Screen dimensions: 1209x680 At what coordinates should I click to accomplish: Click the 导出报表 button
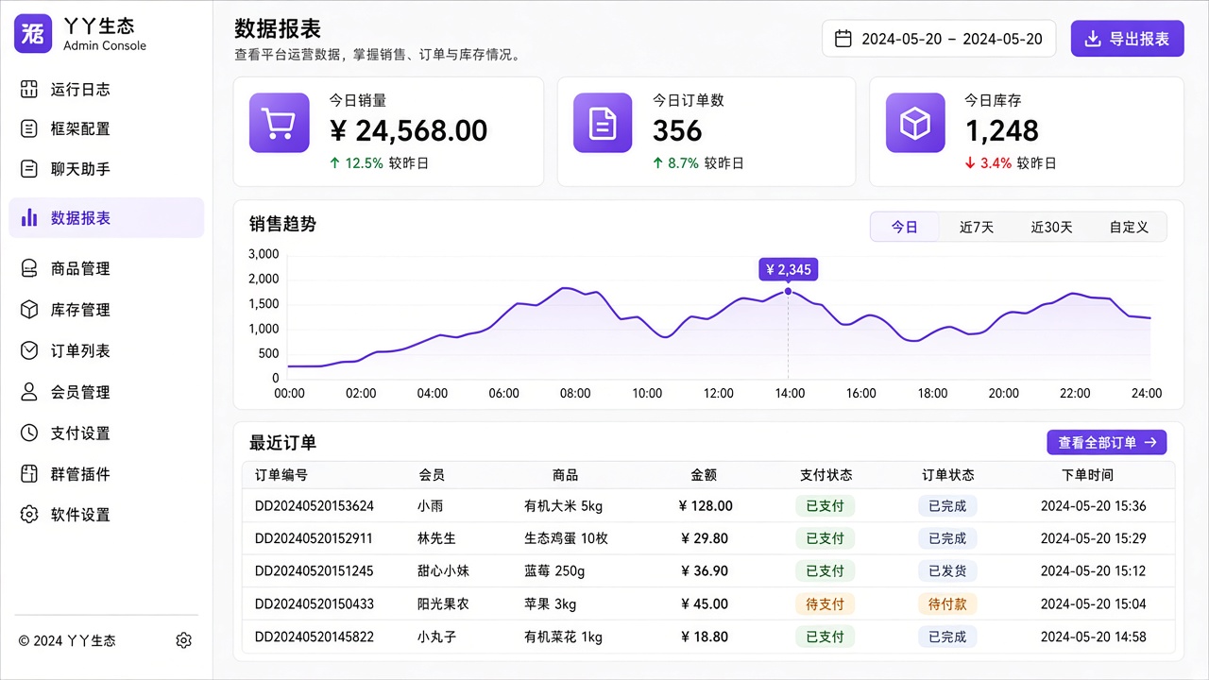point(1127,39)
